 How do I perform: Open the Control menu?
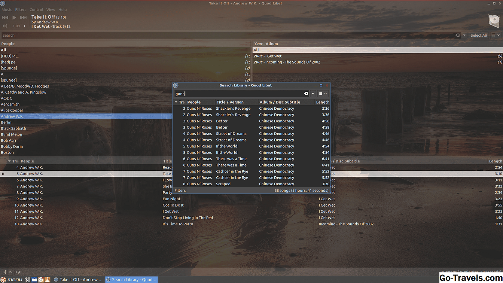coord(36,10)
